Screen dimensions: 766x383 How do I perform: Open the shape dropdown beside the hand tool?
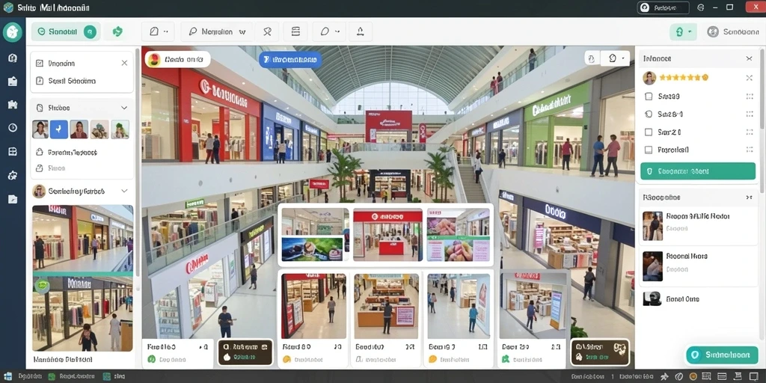(x=616, y=58)
